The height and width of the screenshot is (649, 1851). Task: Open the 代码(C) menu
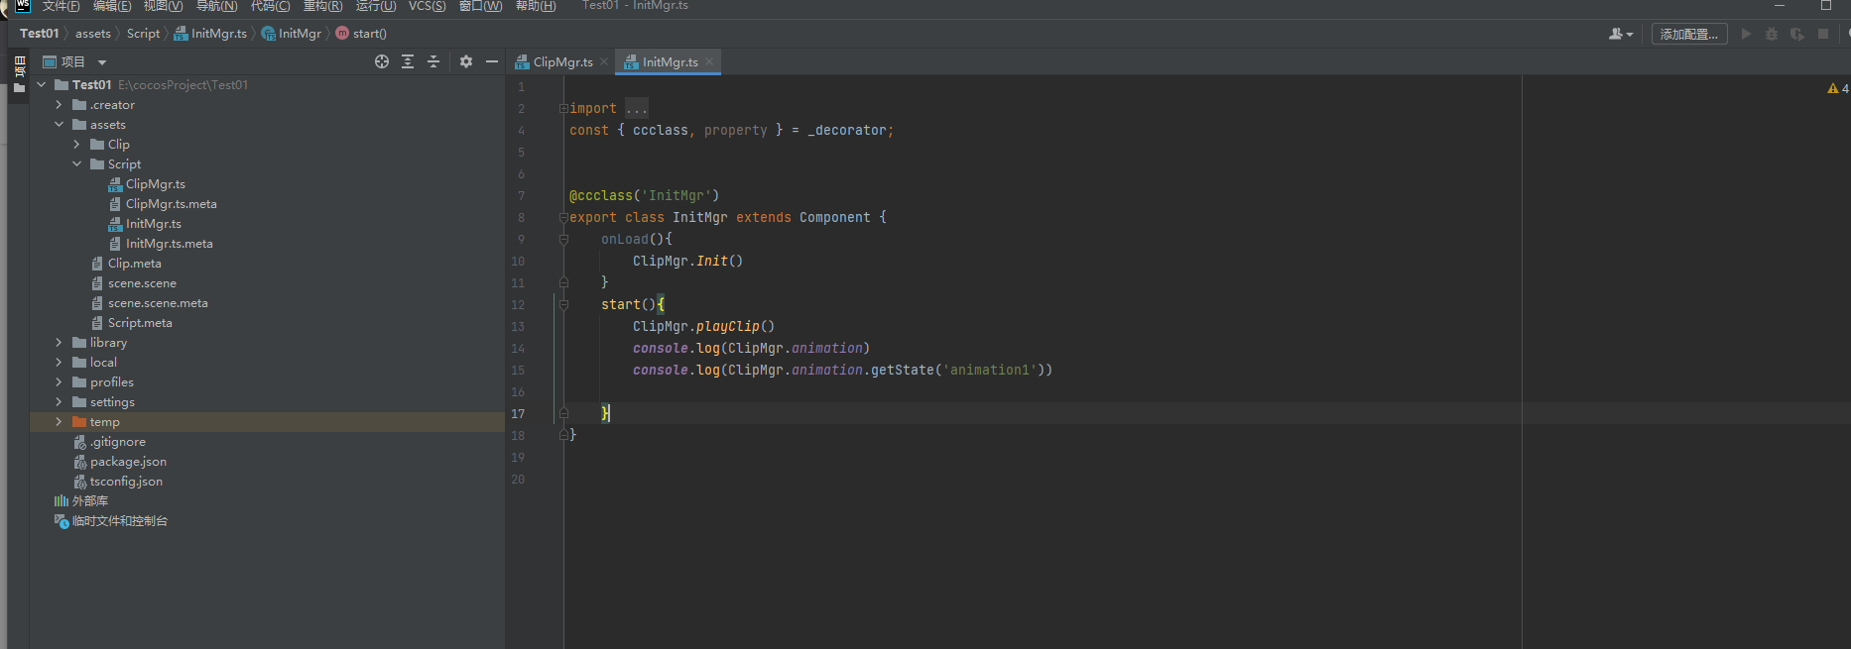point(270,6)
